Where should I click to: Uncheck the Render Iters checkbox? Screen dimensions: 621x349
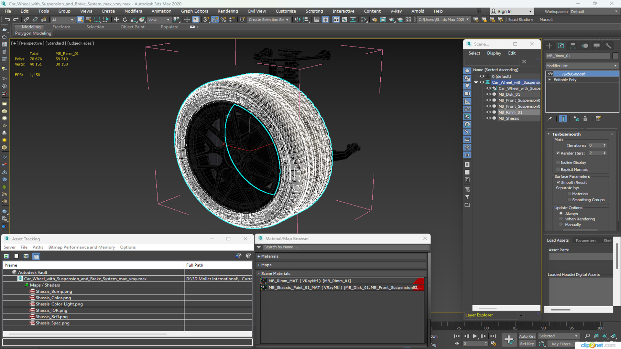pyautogui.click(x=558, y=153)
